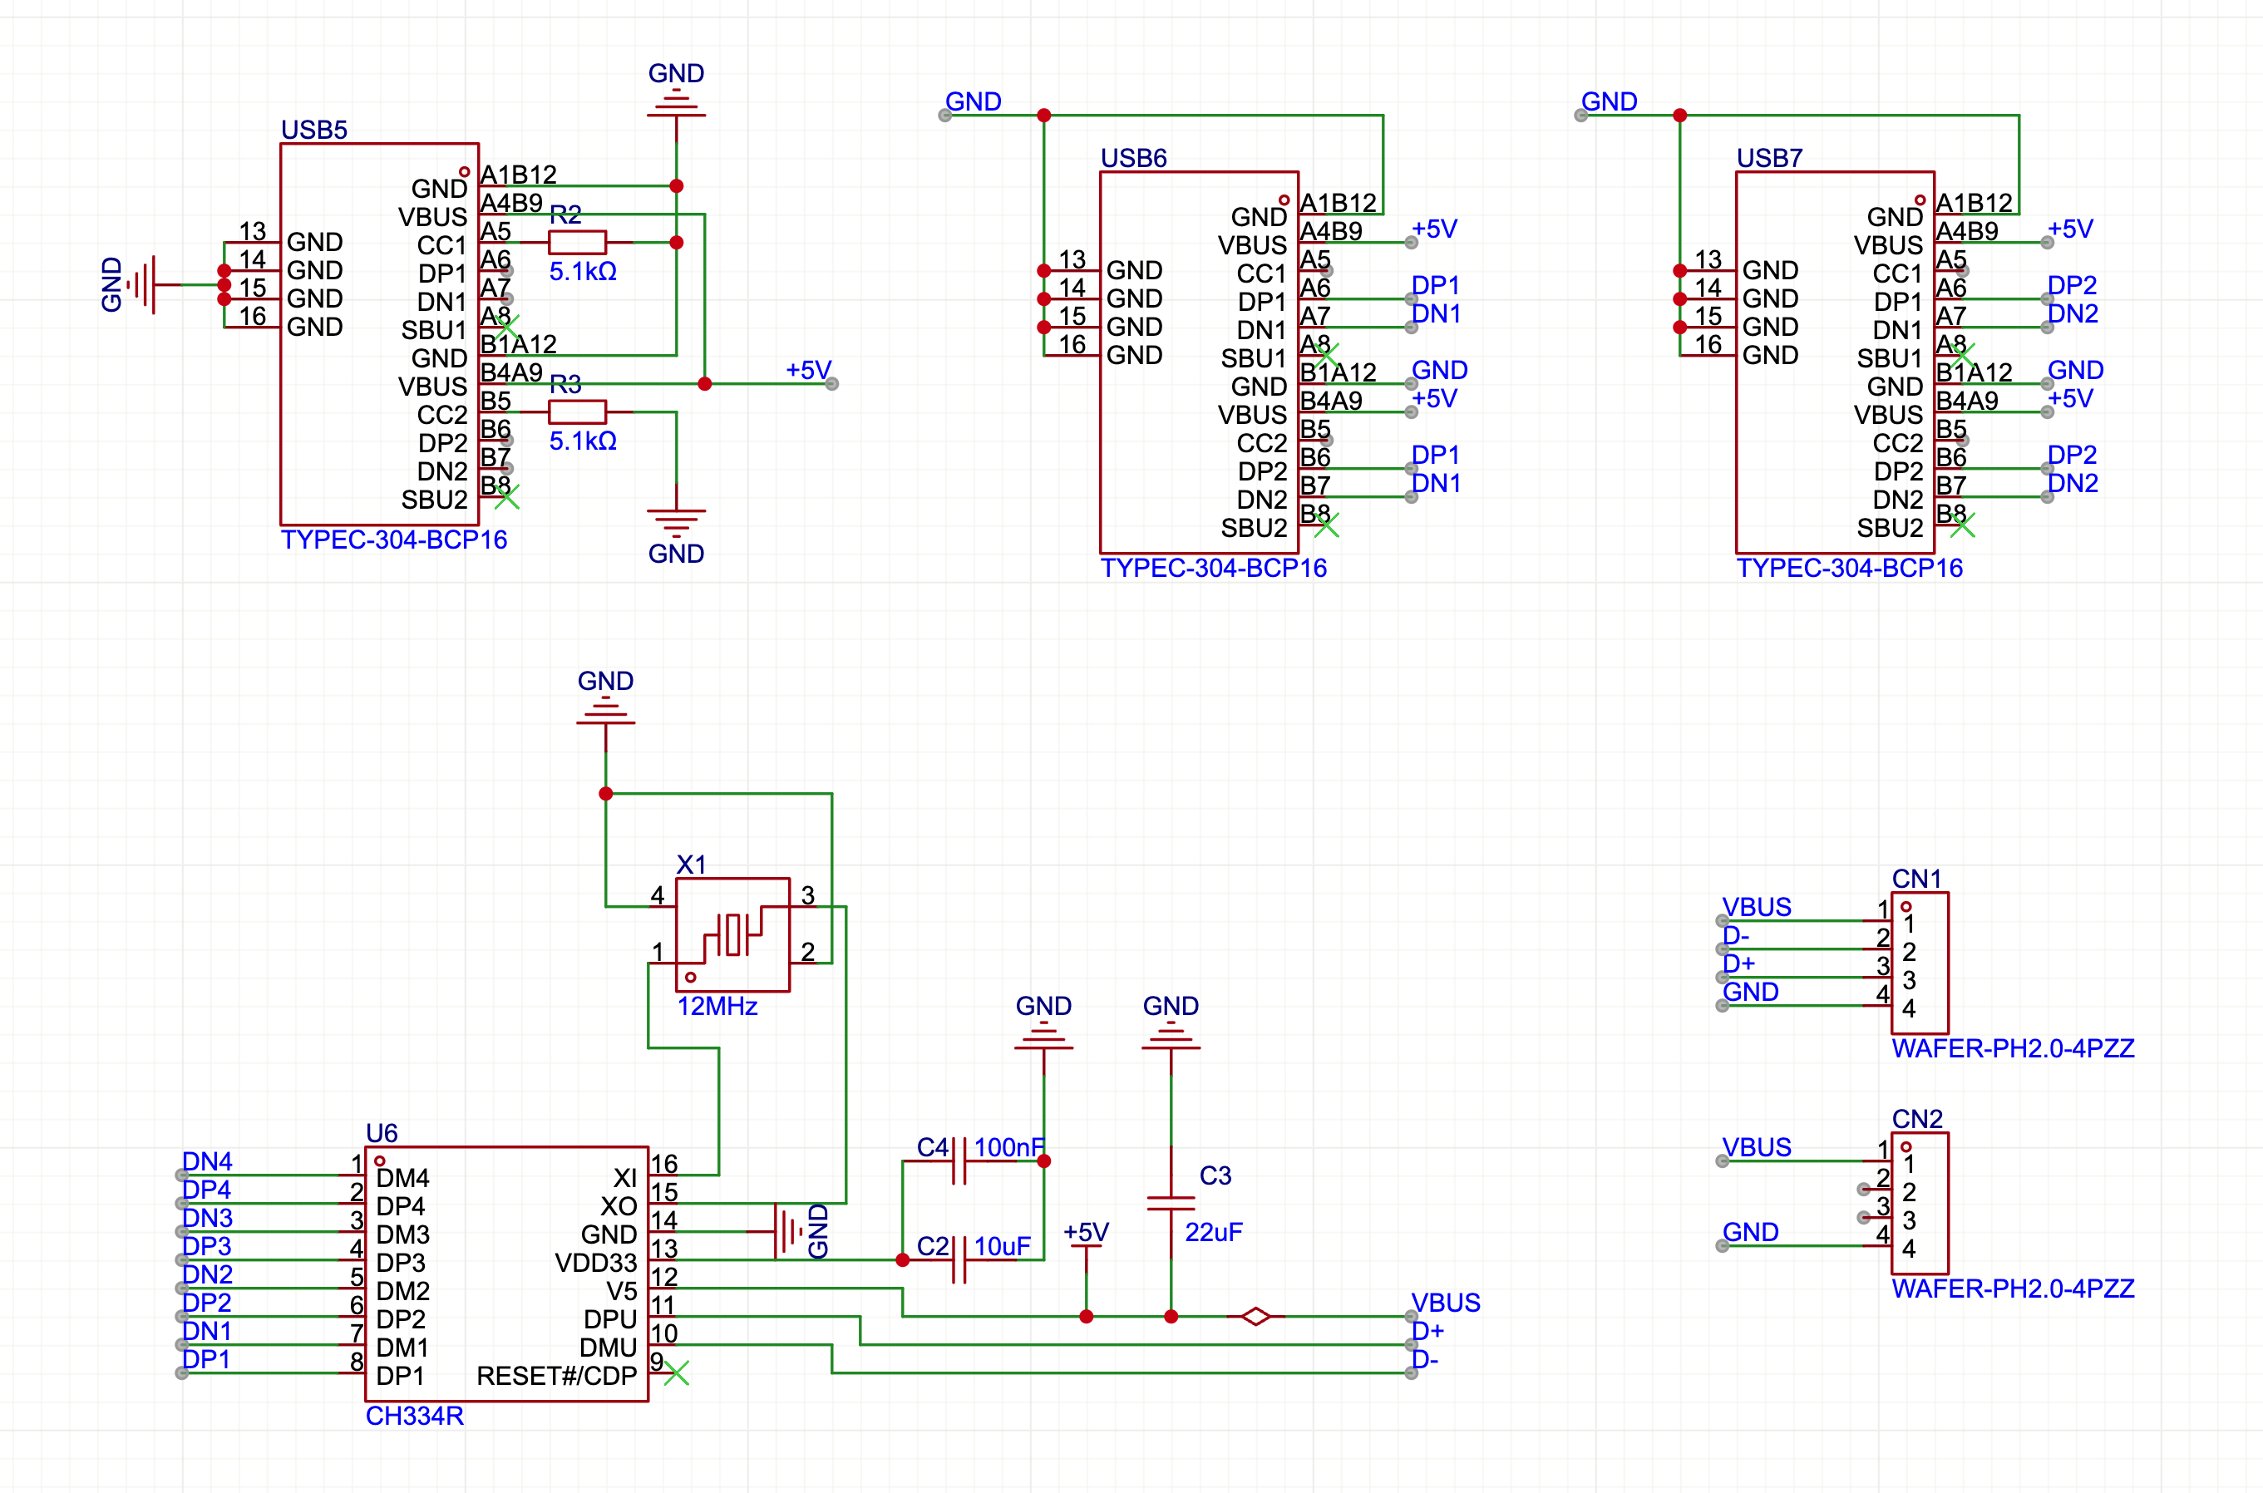Click the DN2 label on USB7 pin A7
The height and width of the screenshot is (1493, 2263).
pyautogui.click(x=2073, y=314)
